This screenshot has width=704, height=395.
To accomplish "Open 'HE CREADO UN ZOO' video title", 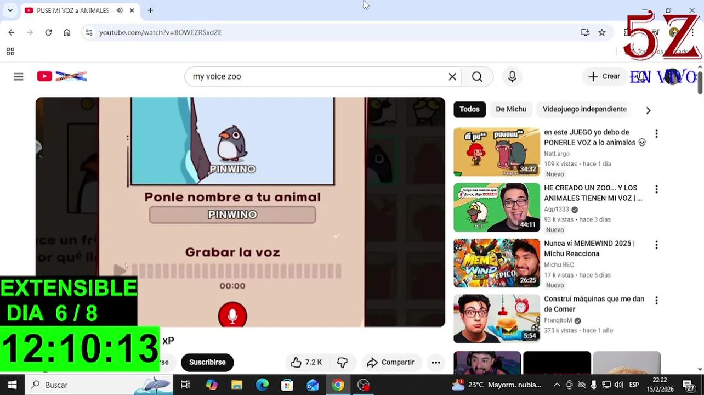I will tap(593, 193).
